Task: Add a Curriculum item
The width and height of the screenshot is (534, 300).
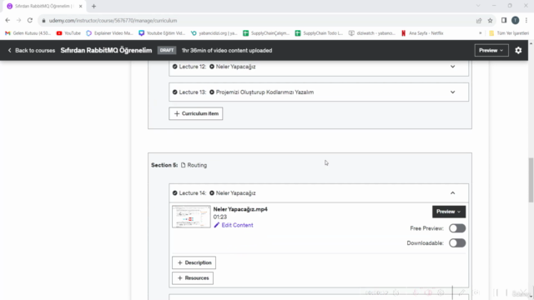Action: coord(196,113)
